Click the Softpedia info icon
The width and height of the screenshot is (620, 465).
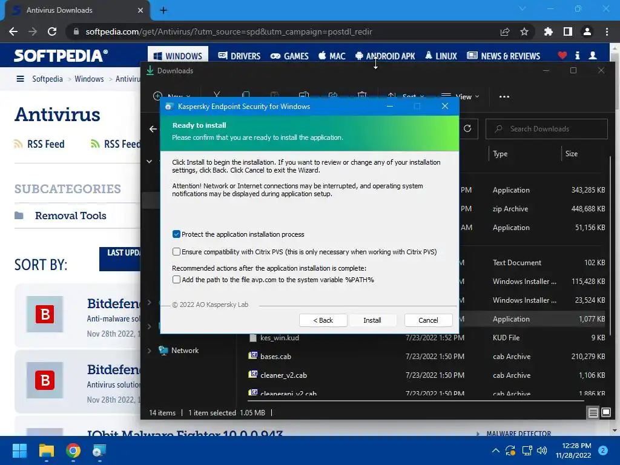click(x=577, y=56)
